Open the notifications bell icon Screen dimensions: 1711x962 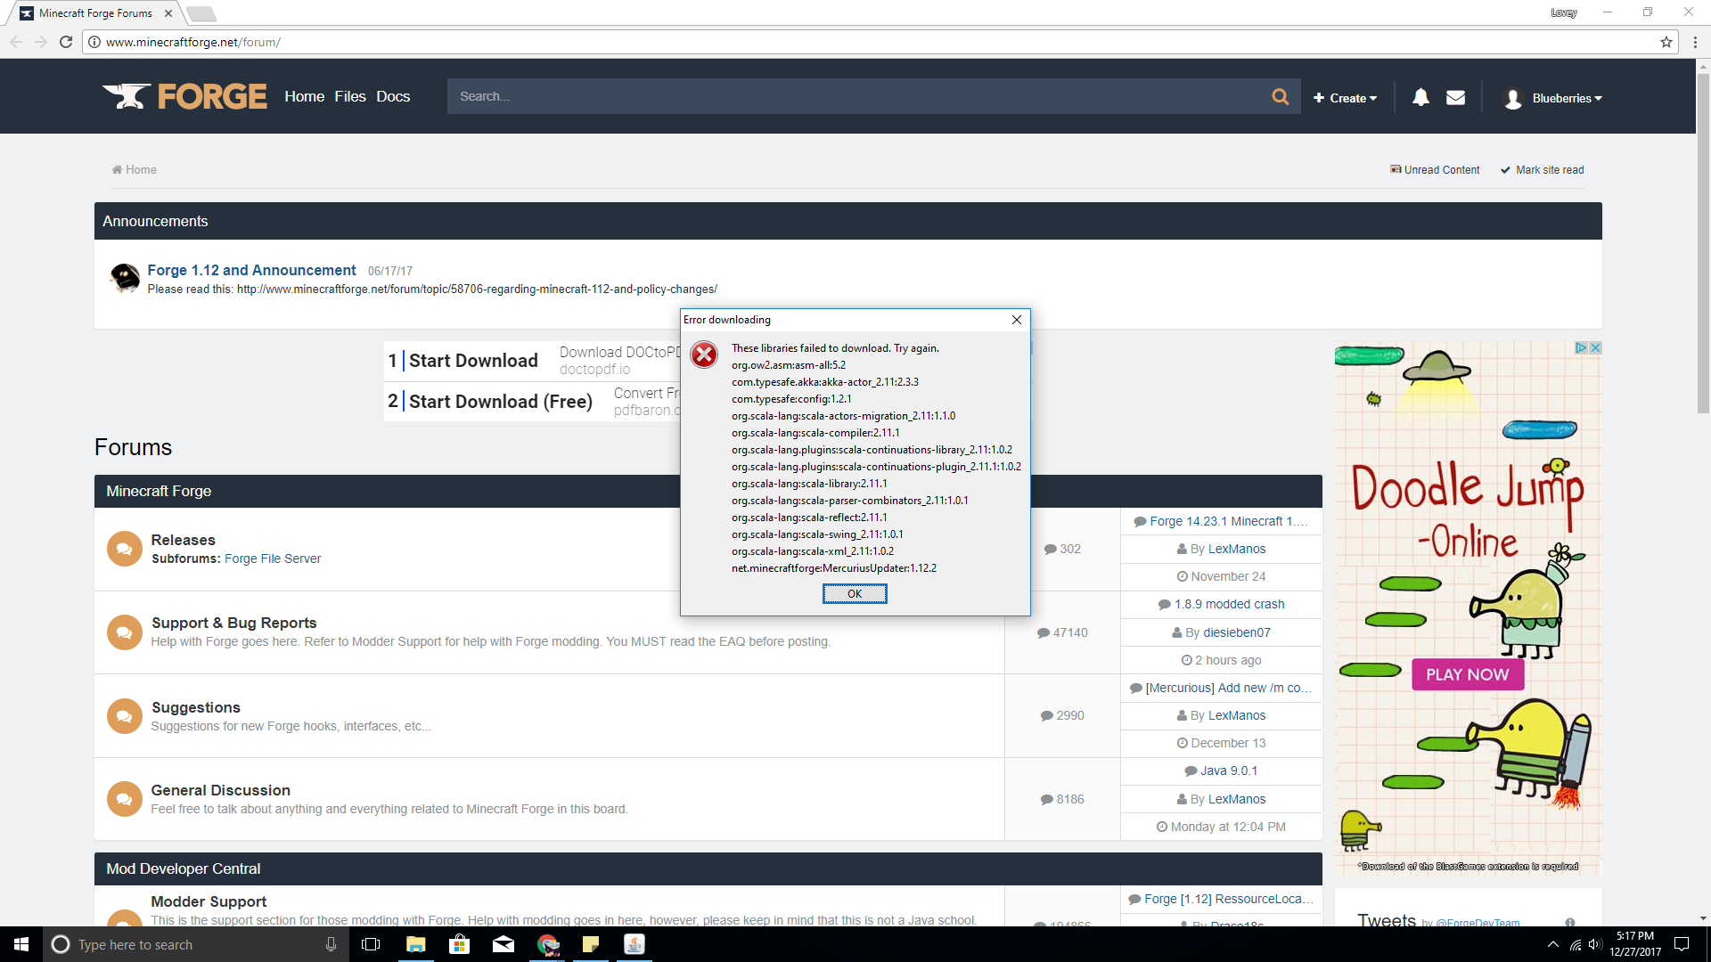tap(1420, 98)
